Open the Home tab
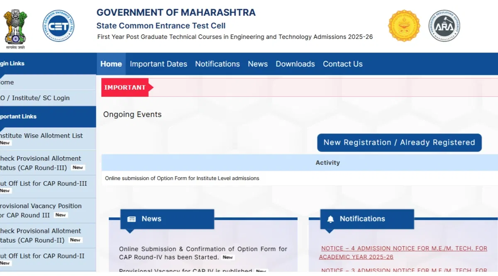The width and height of the screenshot is (498, 276). pos(111,64)
